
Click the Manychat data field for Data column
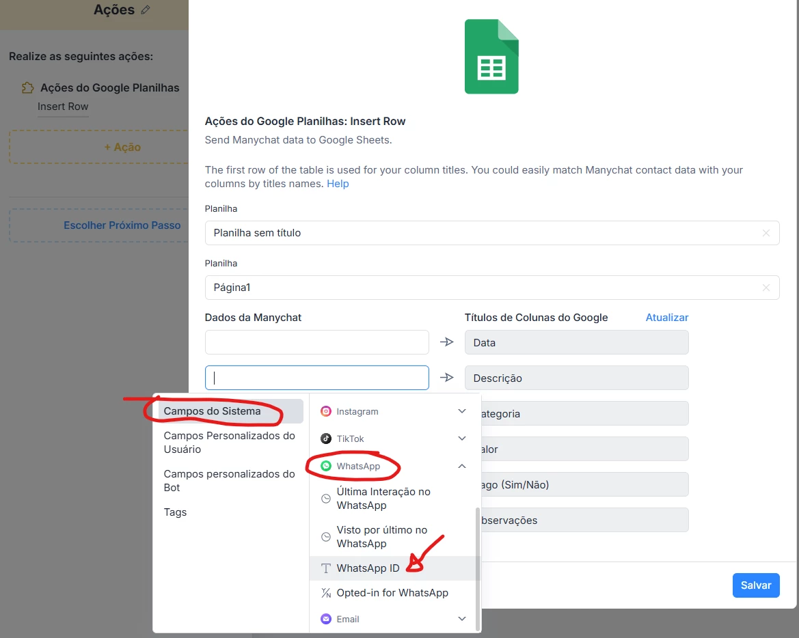coord(316,342)
